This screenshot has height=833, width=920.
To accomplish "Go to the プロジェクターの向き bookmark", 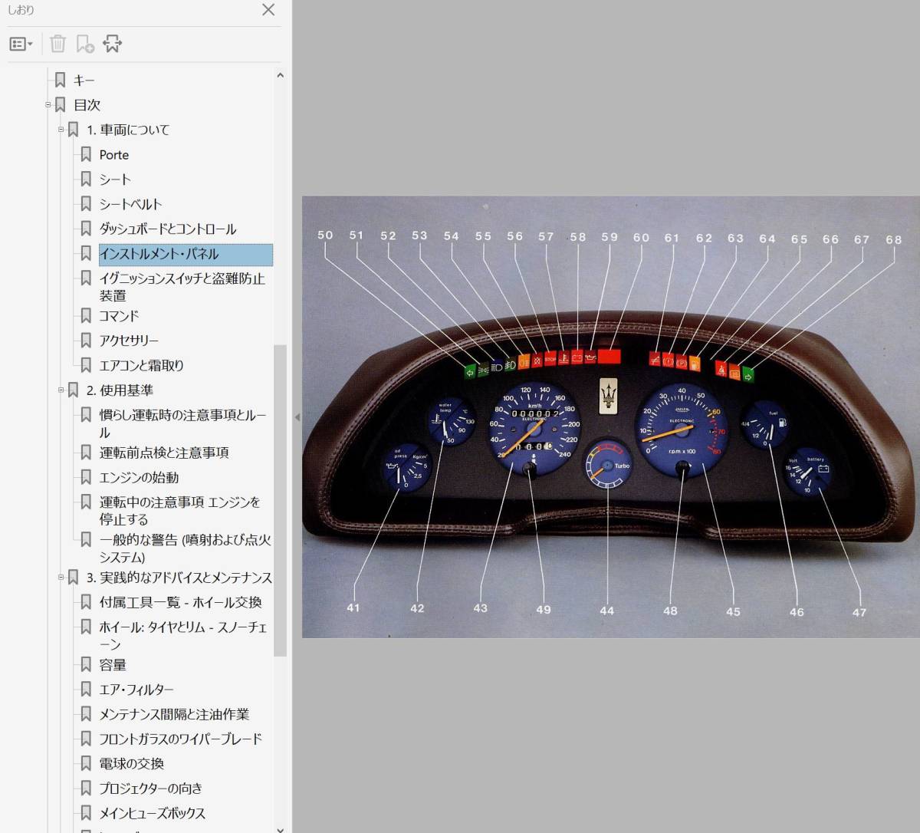I will tap(151, 789).
